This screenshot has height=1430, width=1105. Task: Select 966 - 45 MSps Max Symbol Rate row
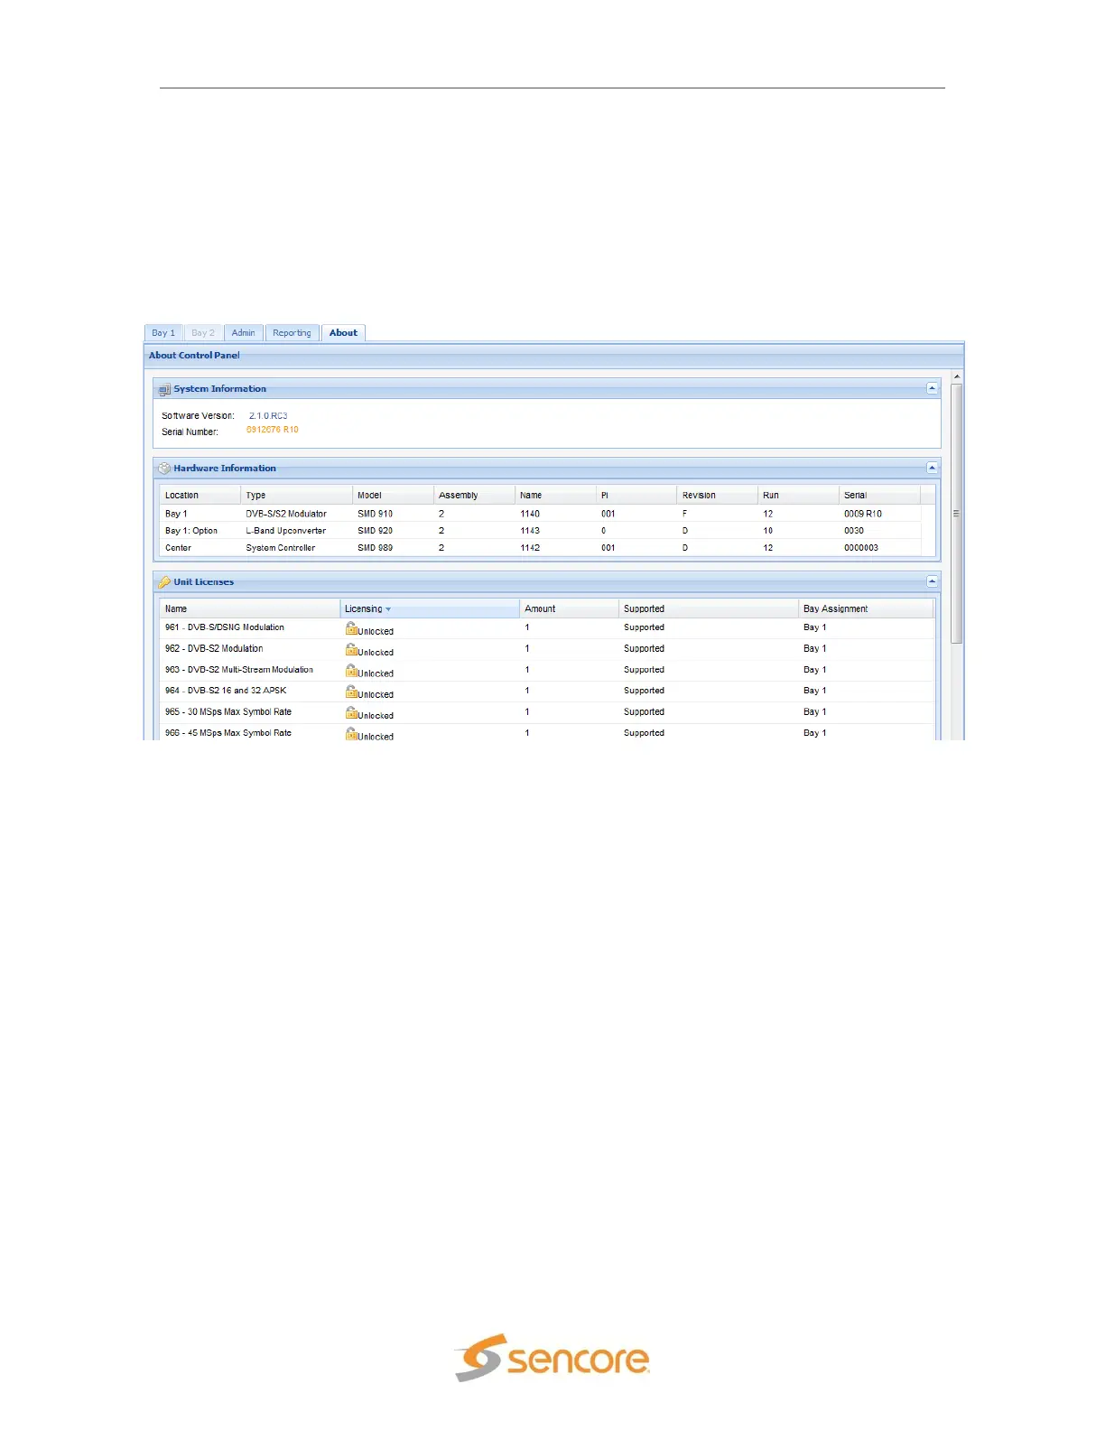(547, 732)
